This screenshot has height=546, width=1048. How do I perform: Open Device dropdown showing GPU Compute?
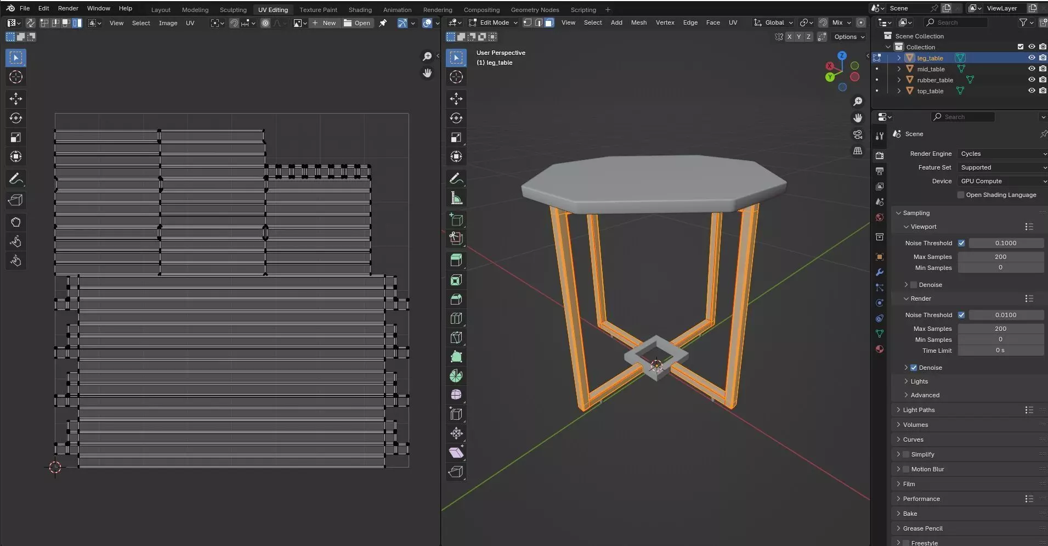tap(1002, 181)
